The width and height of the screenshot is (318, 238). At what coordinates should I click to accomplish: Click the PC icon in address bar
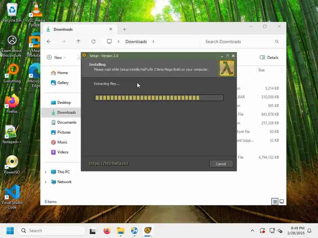tap(109, 42)
